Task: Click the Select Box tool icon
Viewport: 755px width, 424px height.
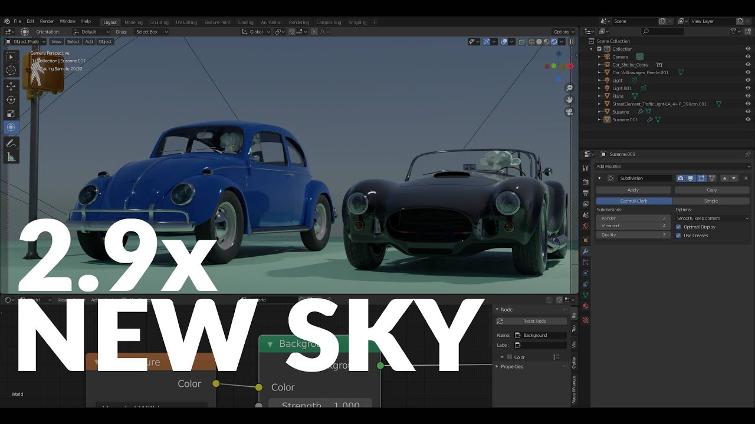Action: 11,57
